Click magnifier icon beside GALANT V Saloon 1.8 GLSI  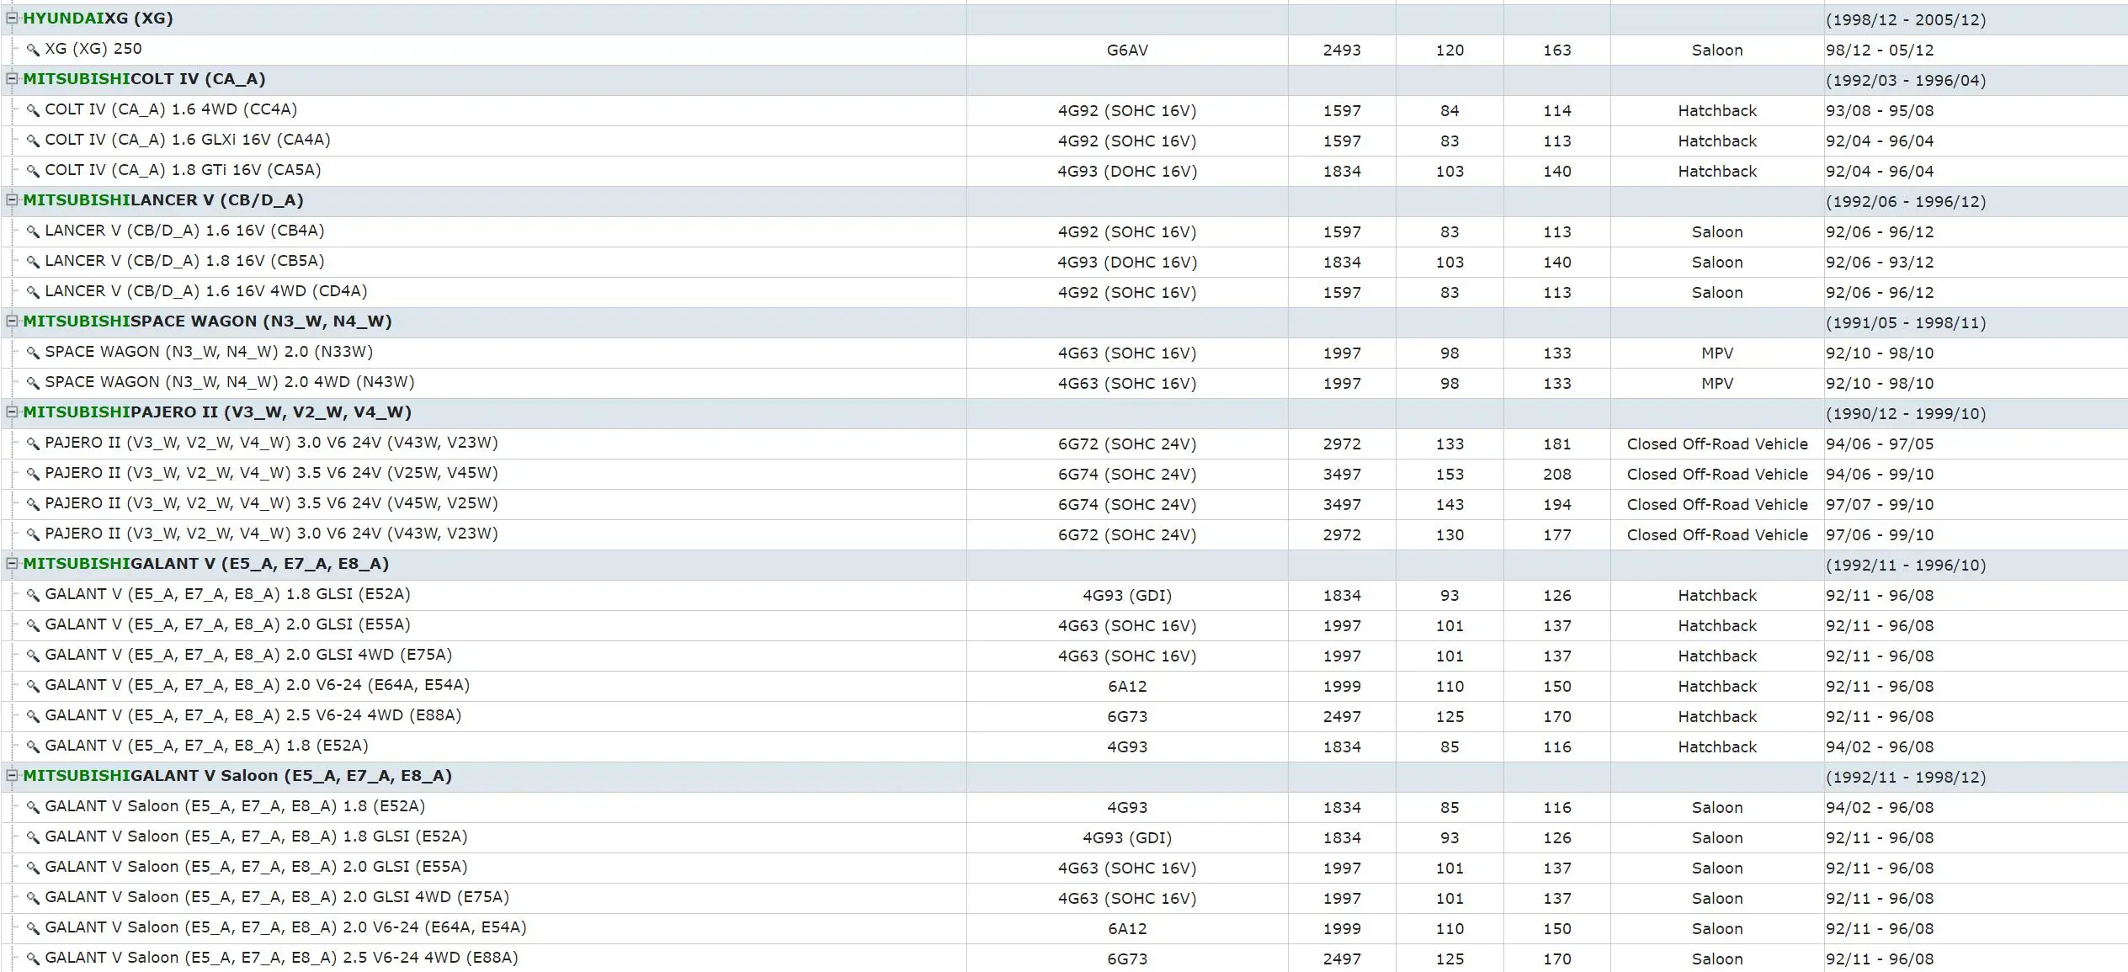33,837
